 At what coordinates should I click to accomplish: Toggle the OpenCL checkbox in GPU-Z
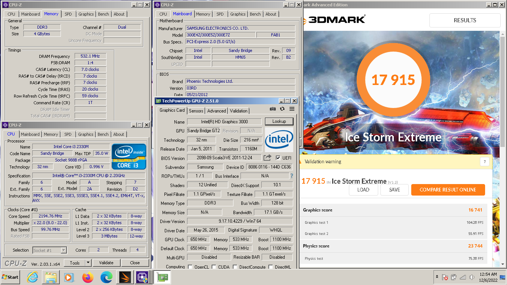190,267
